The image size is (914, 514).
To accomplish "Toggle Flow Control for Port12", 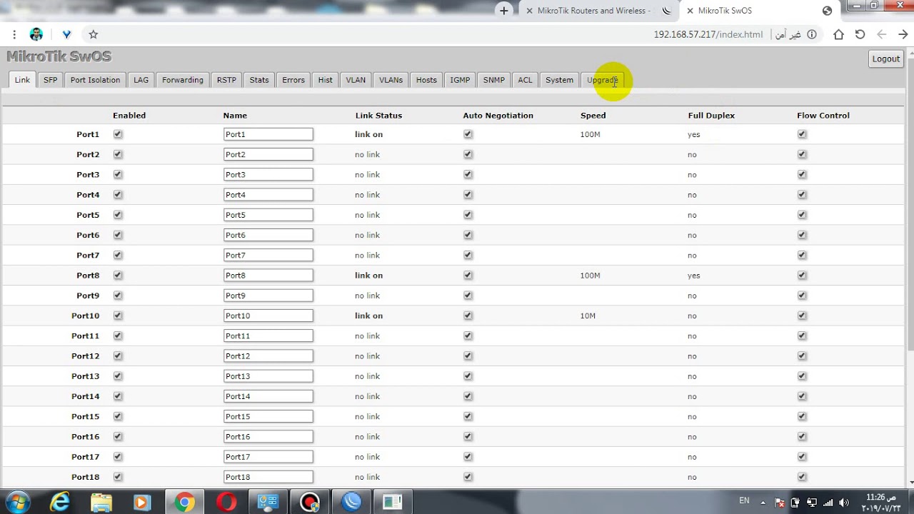I will pos(802,356).
